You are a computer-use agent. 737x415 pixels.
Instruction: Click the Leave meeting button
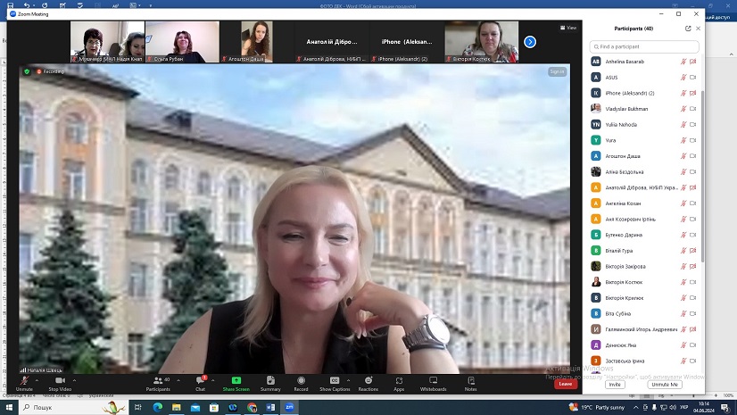point(566,384)
